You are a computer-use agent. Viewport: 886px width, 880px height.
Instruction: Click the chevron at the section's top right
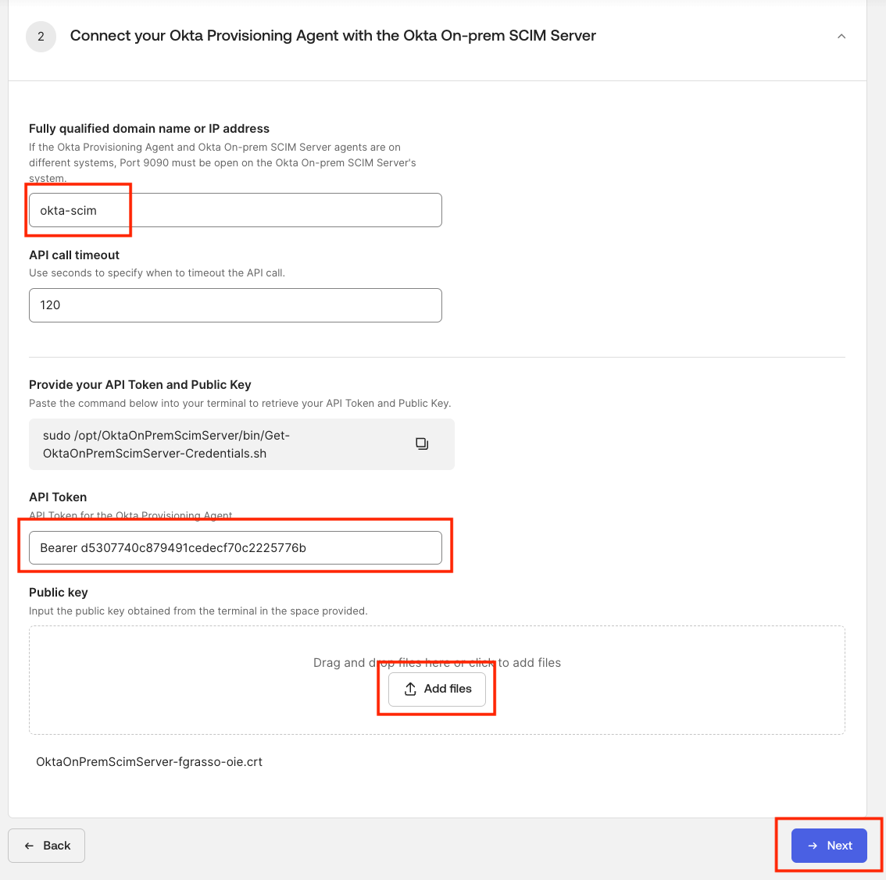tap(841, 36)
